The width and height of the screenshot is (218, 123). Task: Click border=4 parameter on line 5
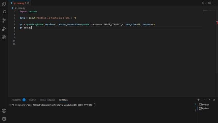[148, 25]
